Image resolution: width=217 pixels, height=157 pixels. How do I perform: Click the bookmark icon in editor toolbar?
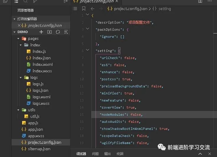[x=84, y=9]
